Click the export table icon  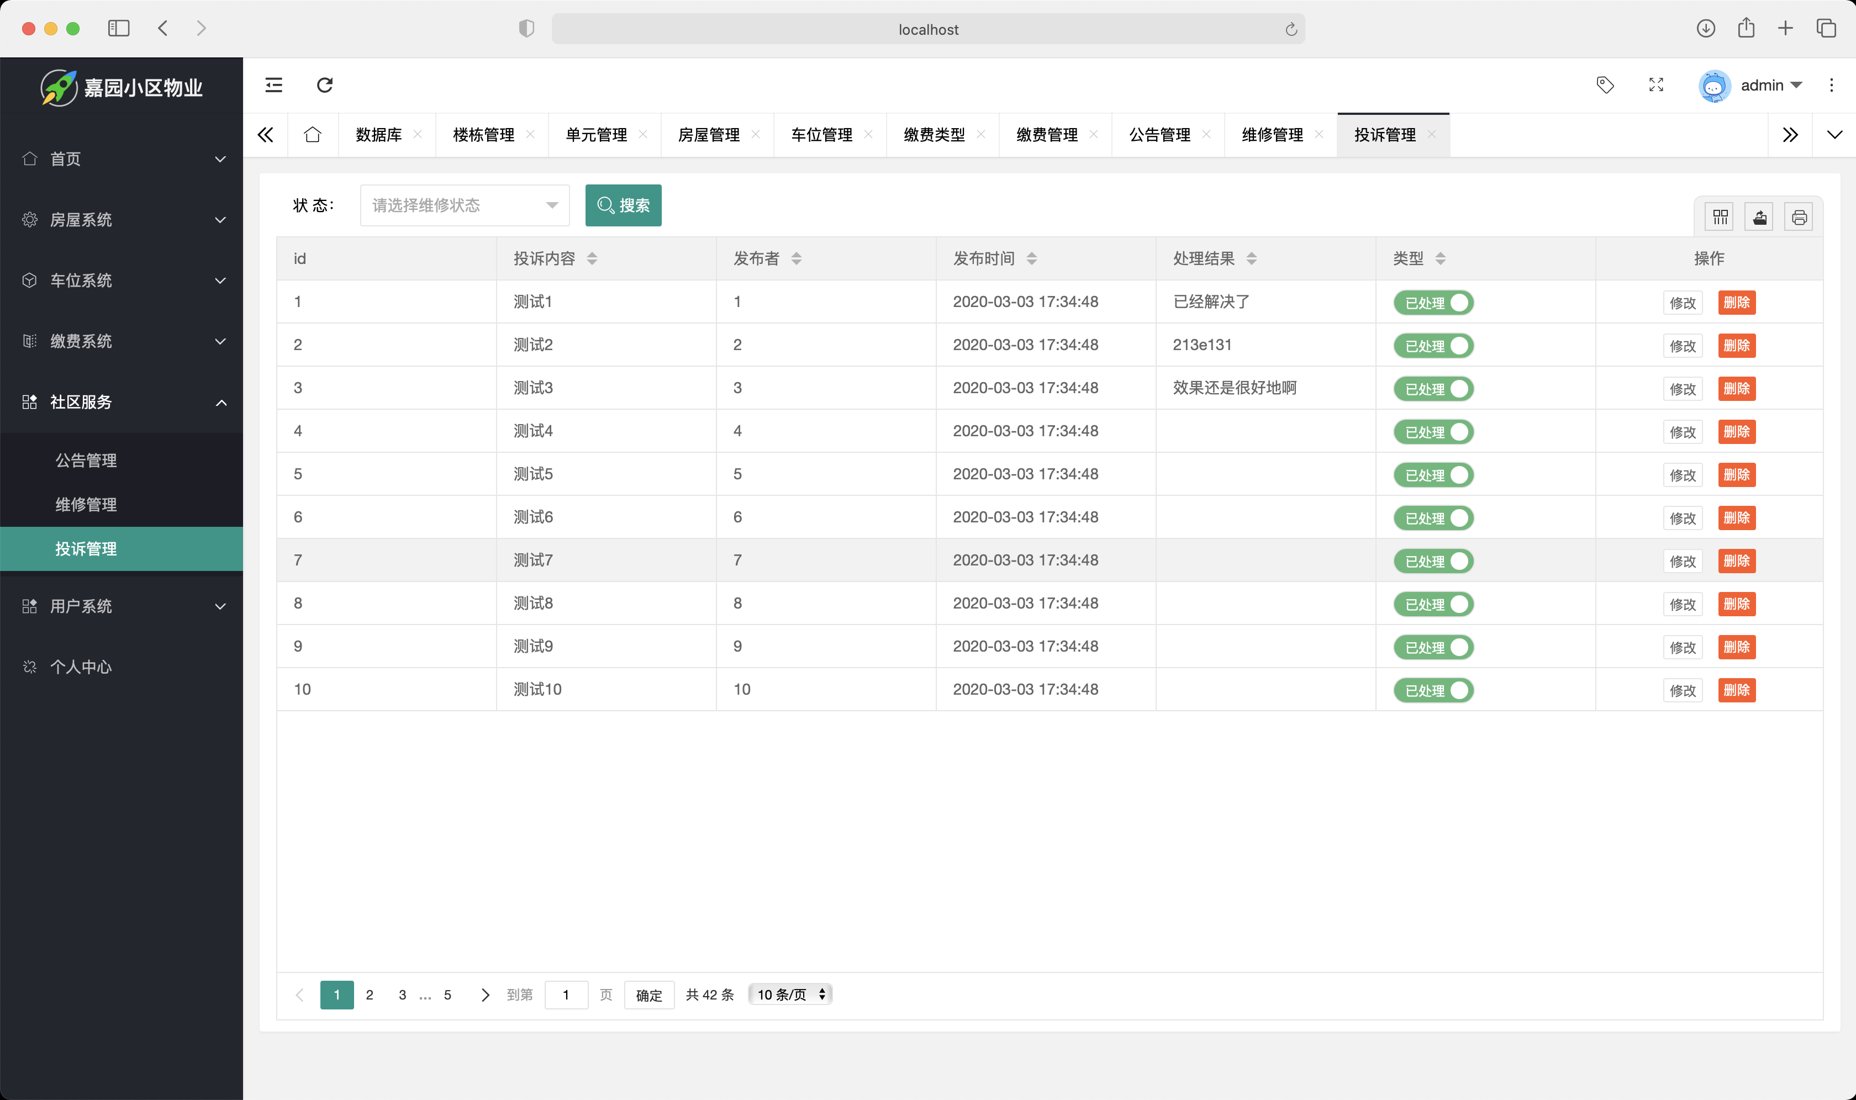click(1759, 217)
